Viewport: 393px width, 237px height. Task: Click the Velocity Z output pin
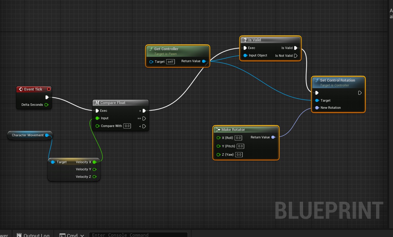[x=94, y=177]
